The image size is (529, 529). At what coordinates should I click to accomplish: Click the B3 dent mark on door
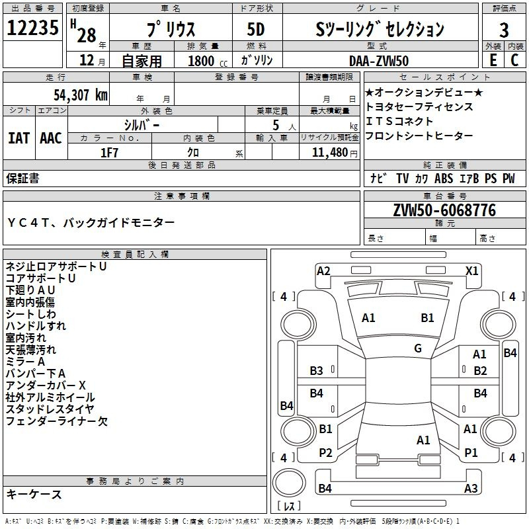tap(317, 371)
